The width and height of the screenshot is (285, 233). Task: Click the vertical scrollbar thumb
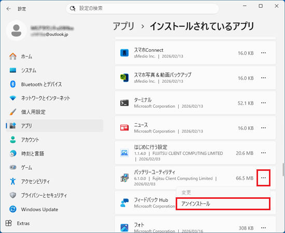[283, 170]
